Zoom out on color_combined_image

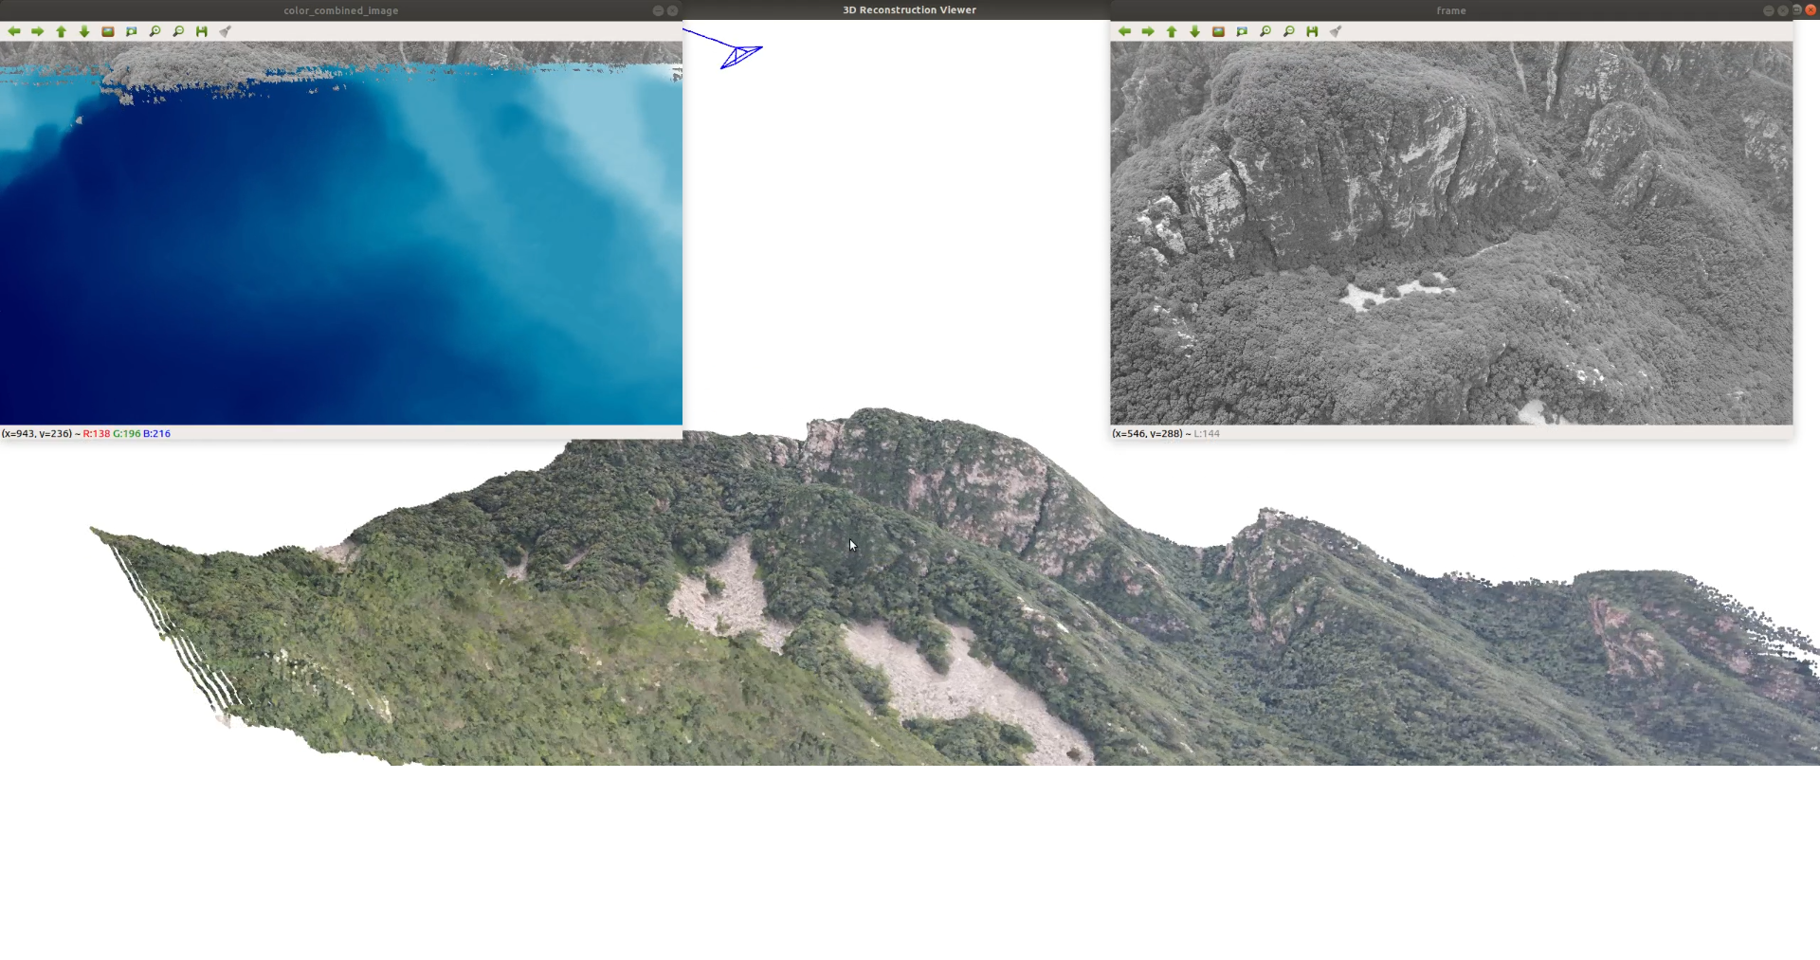click(x=178, y=31)
